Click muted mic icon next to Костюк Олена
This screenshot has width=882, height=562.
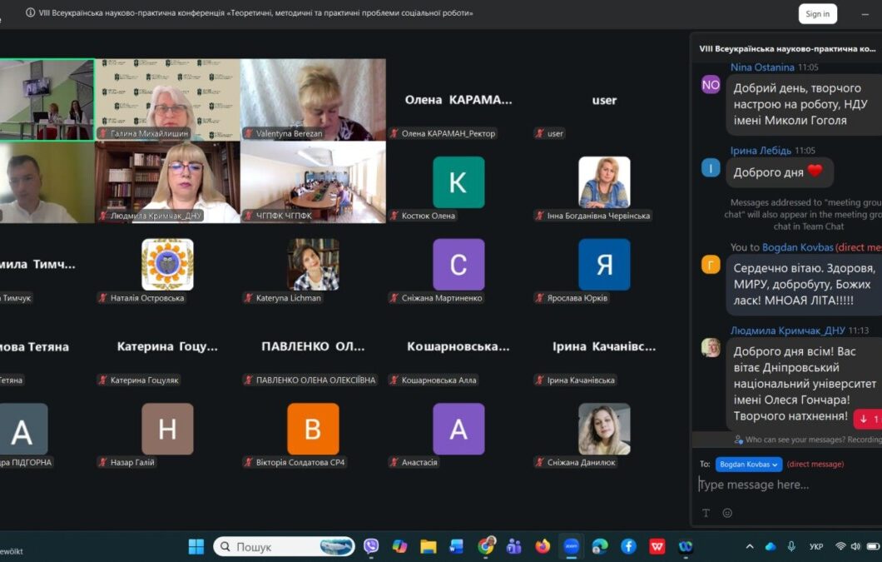pos(394,216)
